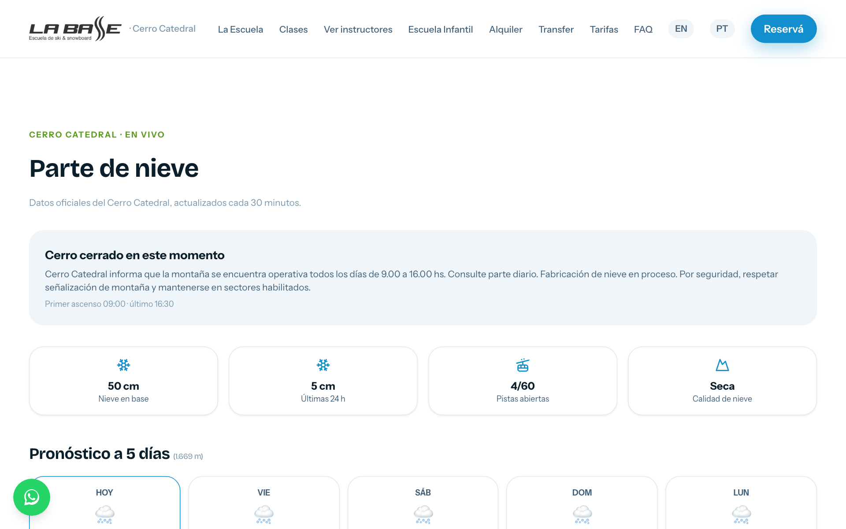Click the Pronóstico a 5 días heading

click(100, 454)
